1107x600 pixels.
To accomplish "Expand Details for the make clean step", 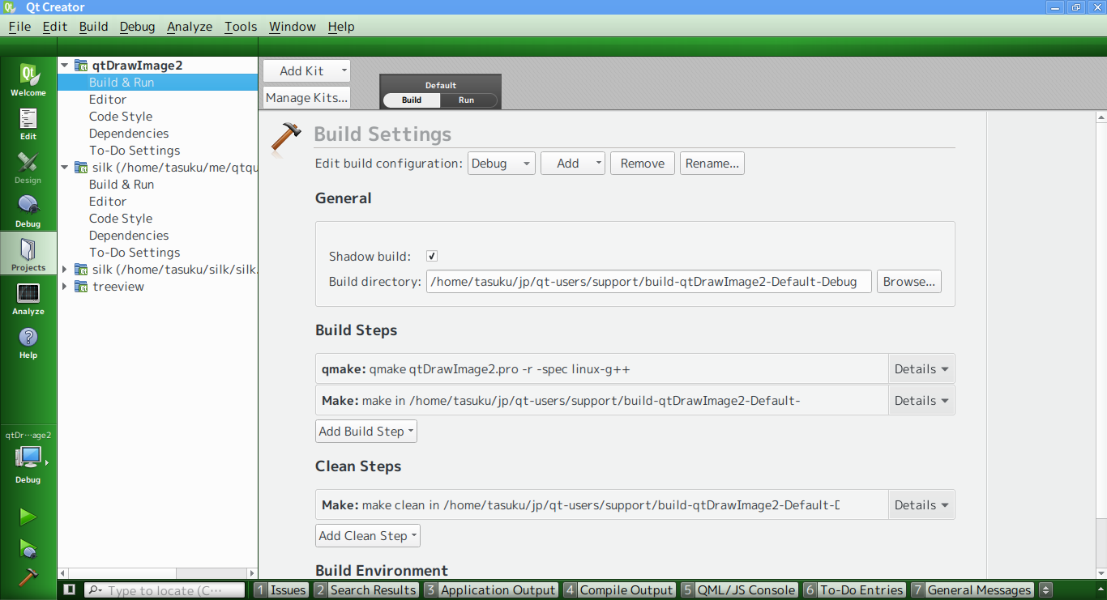I will coord(921,505).
